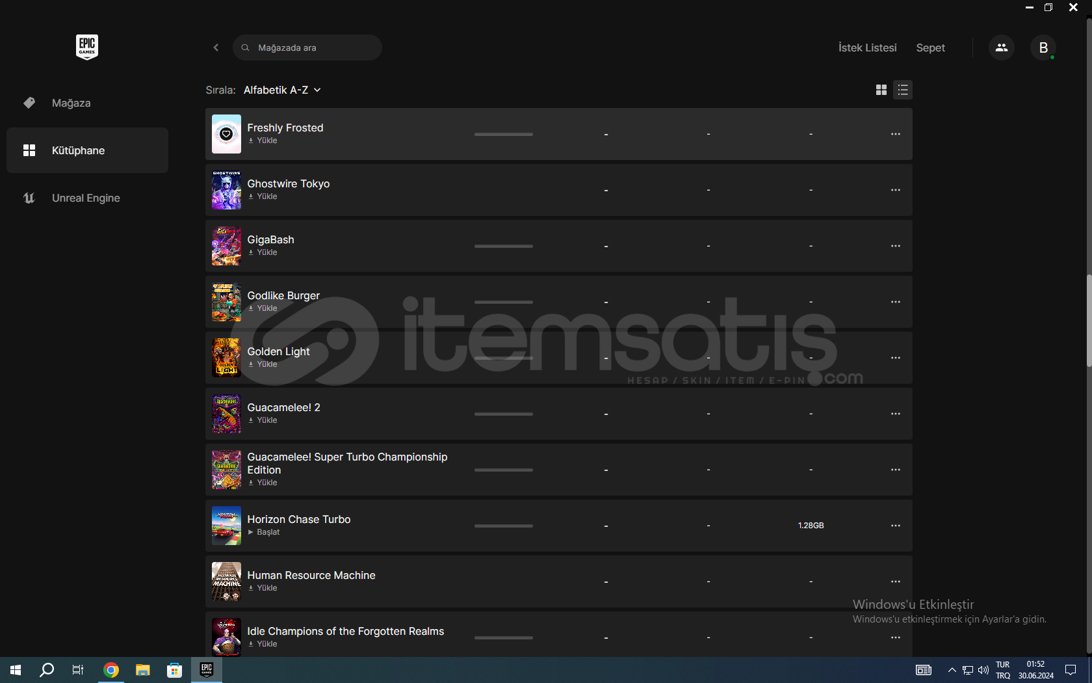Image resolution: width=1092 pixels, height=683 pixels.
Task: Install Godlike Burger via Yükle
Action: tap(263, 308)
